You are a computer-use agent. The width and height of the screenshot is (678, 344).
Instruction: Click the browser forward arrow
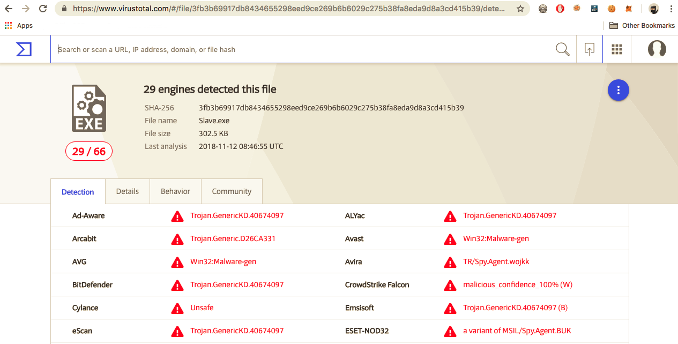tap(25, 9)
